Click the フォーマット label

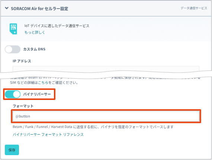tap(23, 106)
